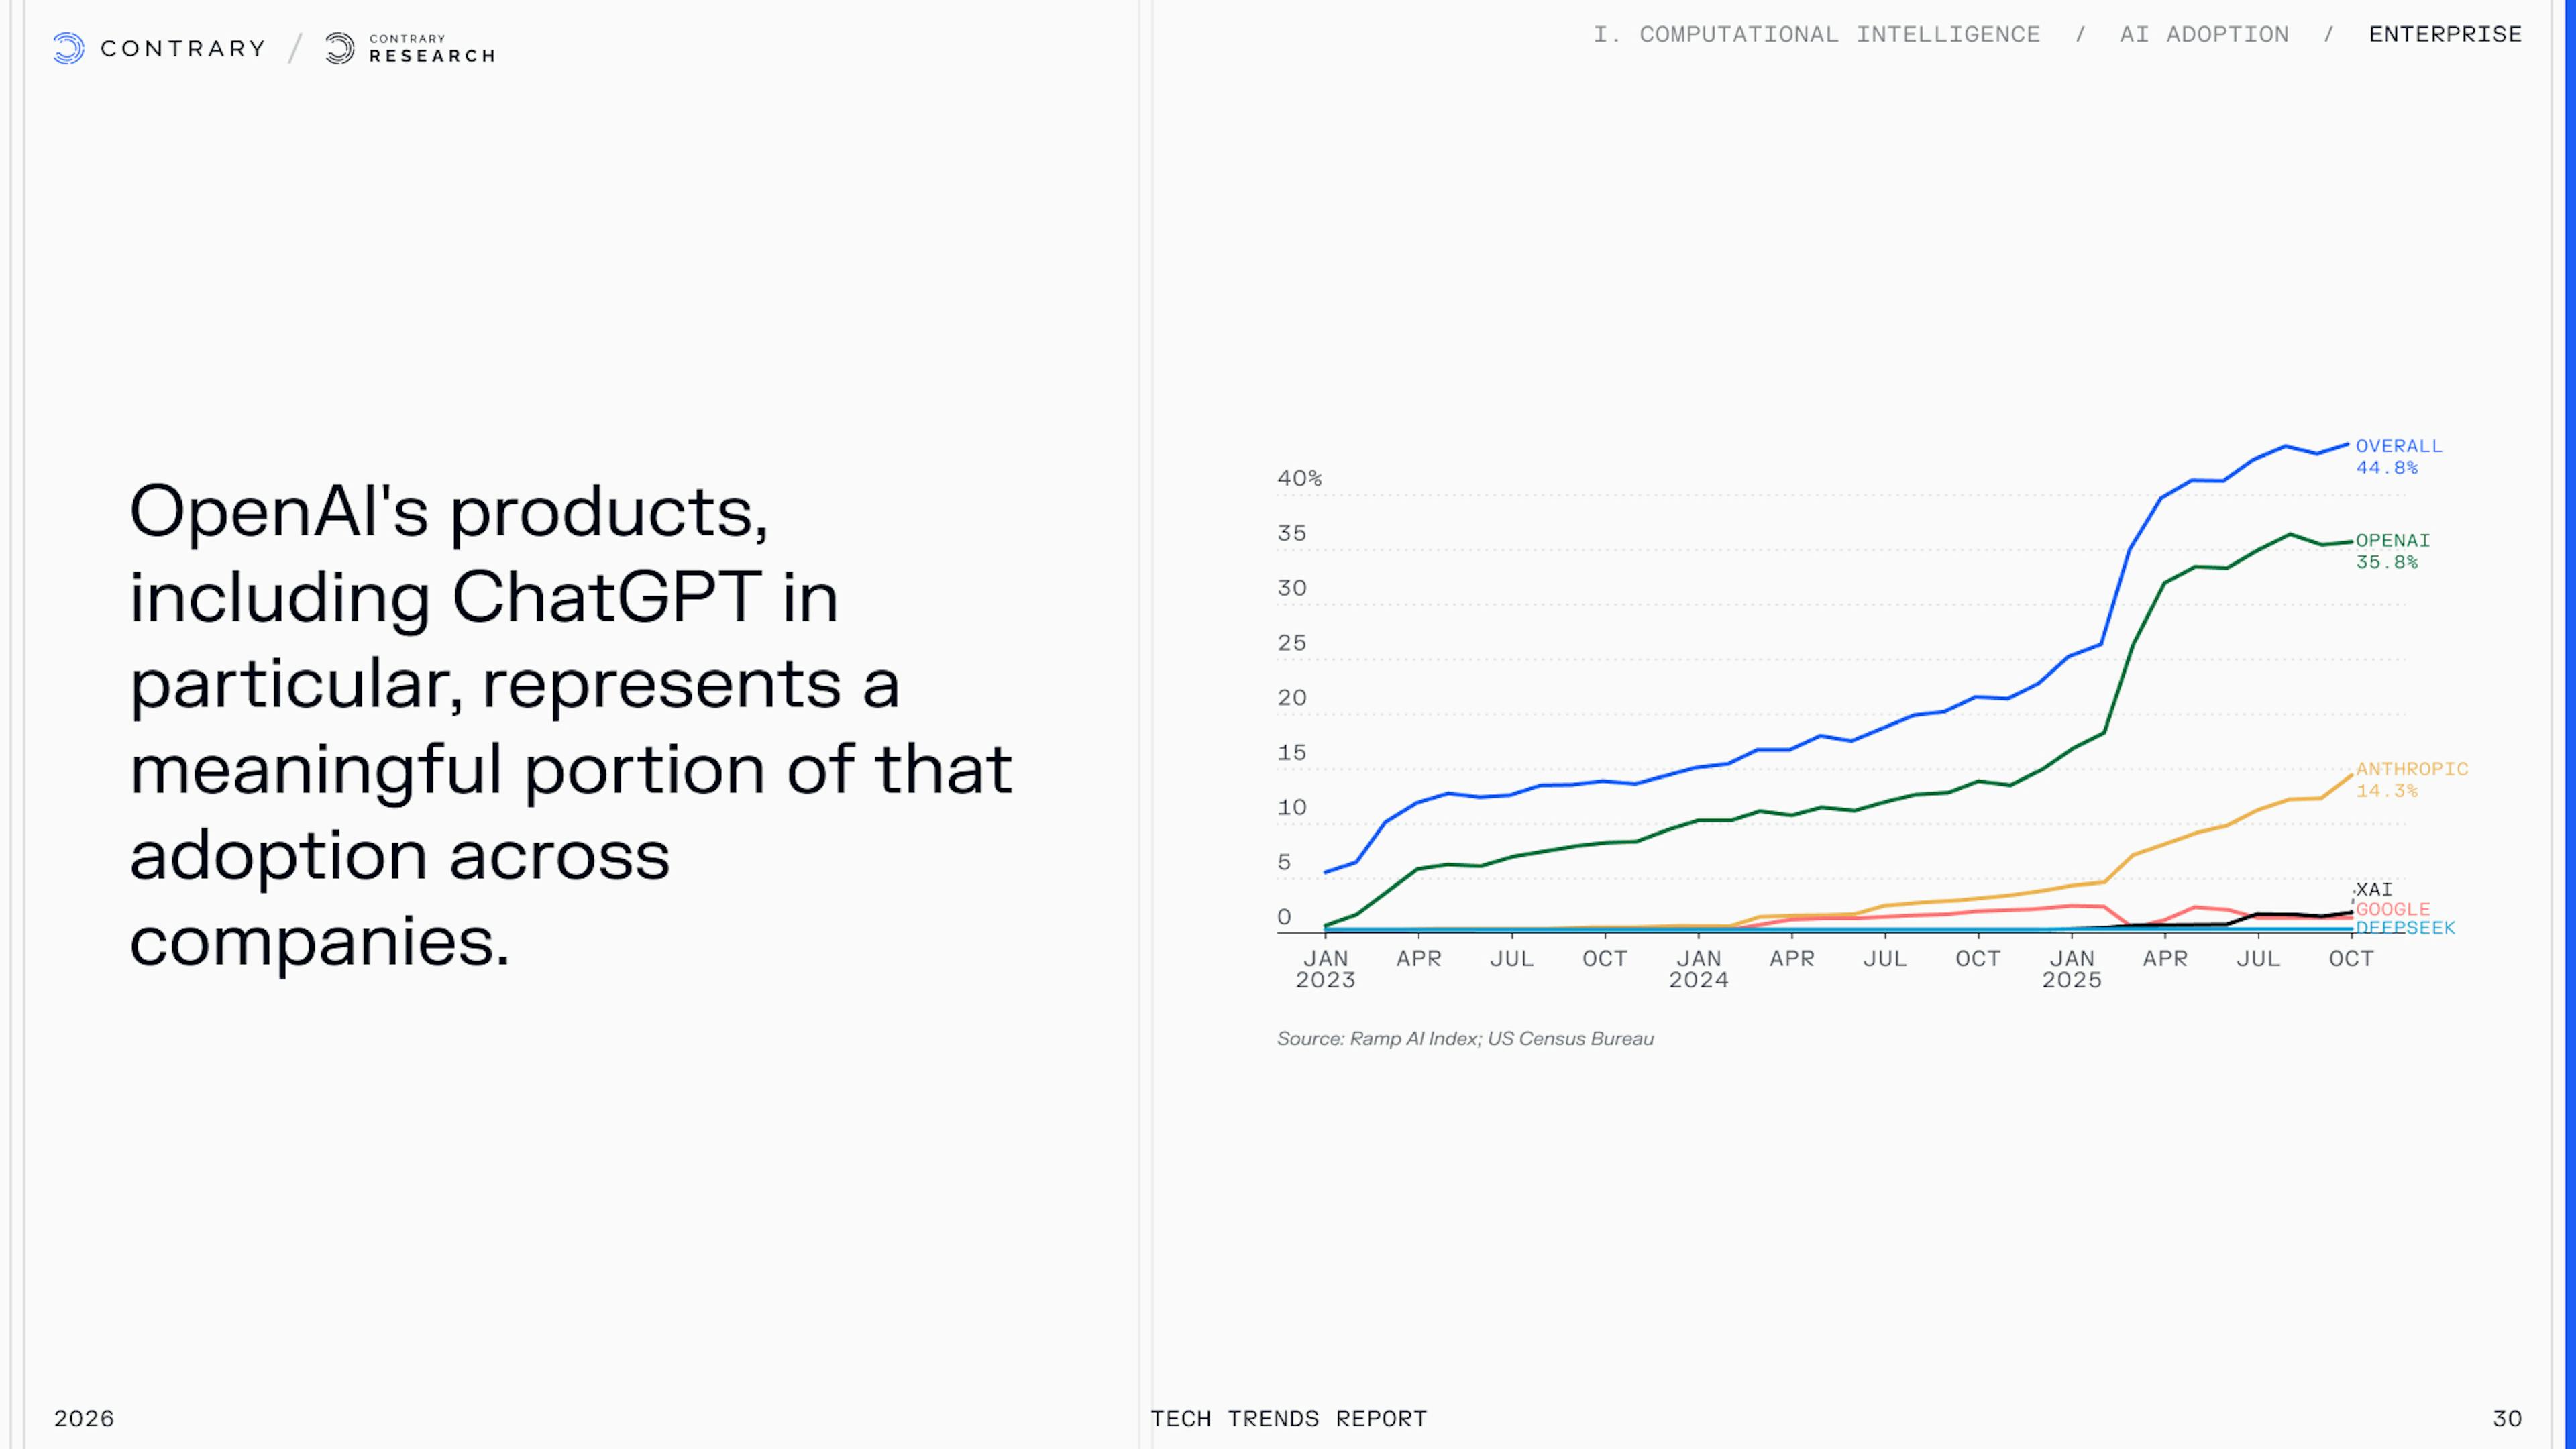Click the Anthropic 14.3% series label
The image size is (2576, 1449).
click(2411, 779)
